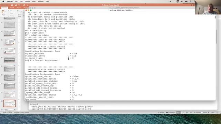Open the View menu
The height and width of the screenshot is (124, 221).
point(34,1)
